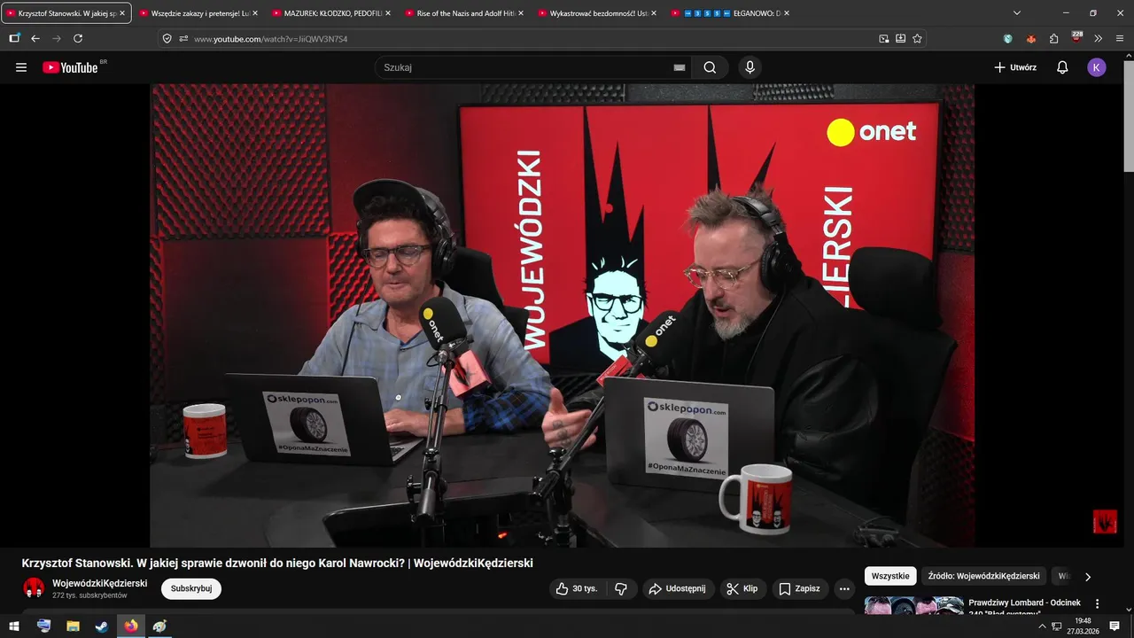This screenshot has width=1134, height=638.
Task: Open the WojewódzkiKędzierski channel name link
Action: coord(99,583)
